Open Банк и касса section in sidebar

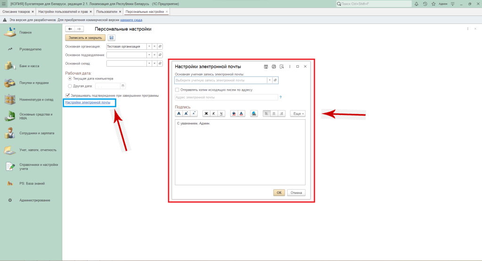[29, 66]
